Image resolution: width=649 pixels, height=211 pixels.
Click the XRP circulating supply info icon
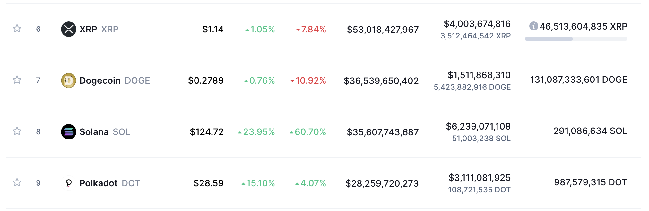point(533,26)
